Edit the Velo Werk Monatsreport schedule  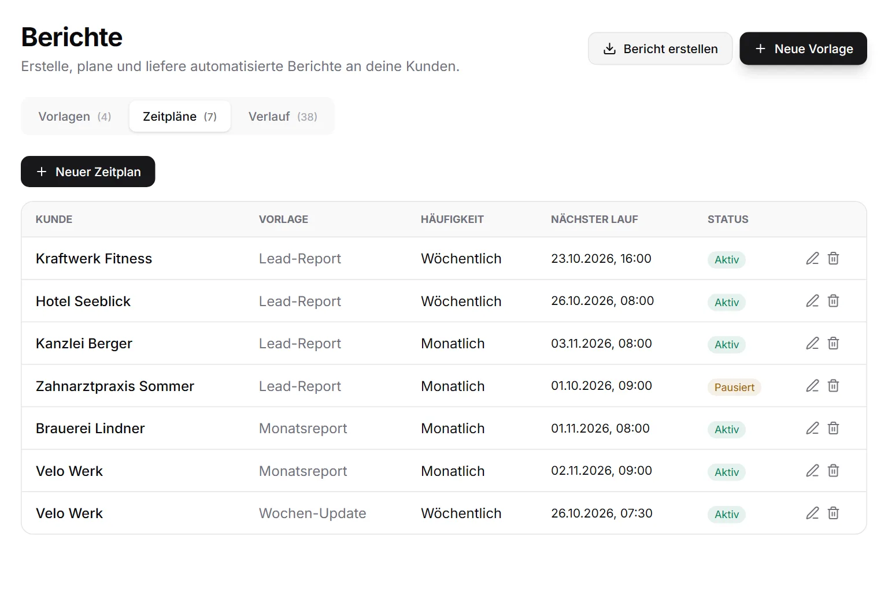click(812, 471)
